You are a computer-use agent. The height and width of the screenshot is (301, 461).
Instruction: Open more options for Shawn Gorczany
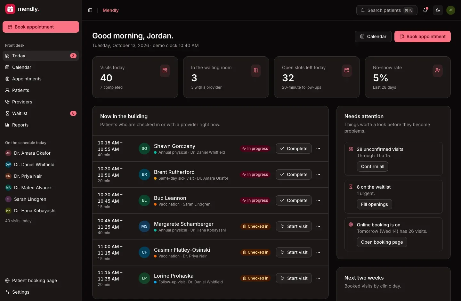point(318,149)
